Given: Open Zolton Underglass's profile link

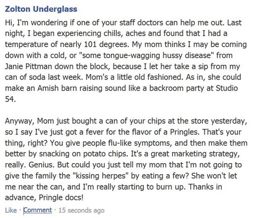Looking at the screenshot, I should click(x=41, y=9).
